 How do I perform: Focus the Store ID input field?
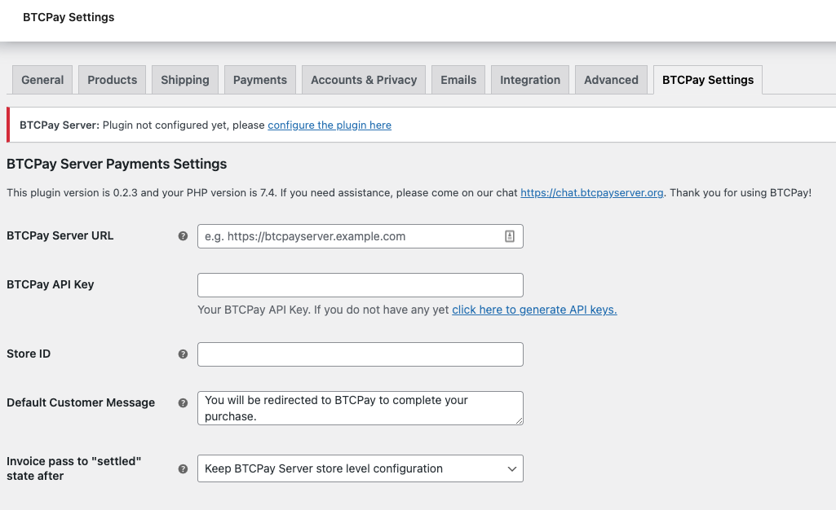[360, 354]
